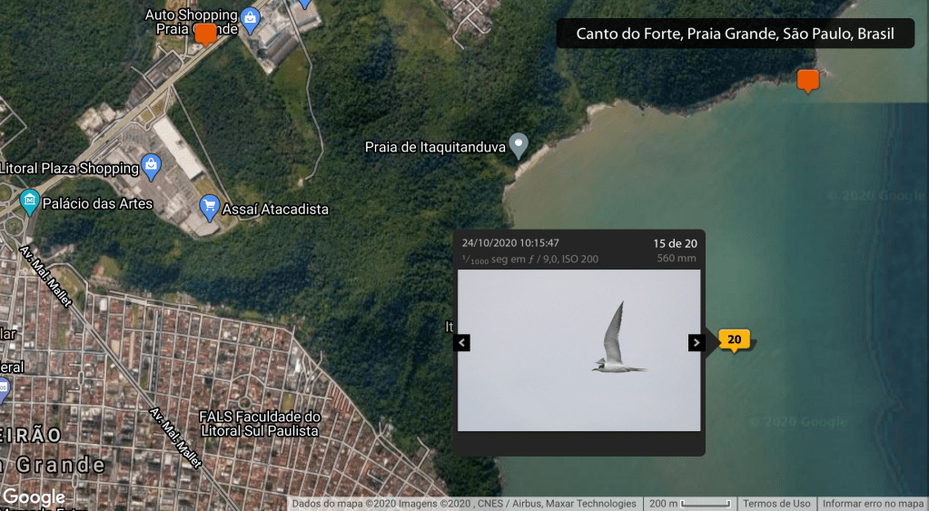929x511 pixels.
Task: Click the Litoral Plaza Shopping icon
Action: (x=151, y=166)
